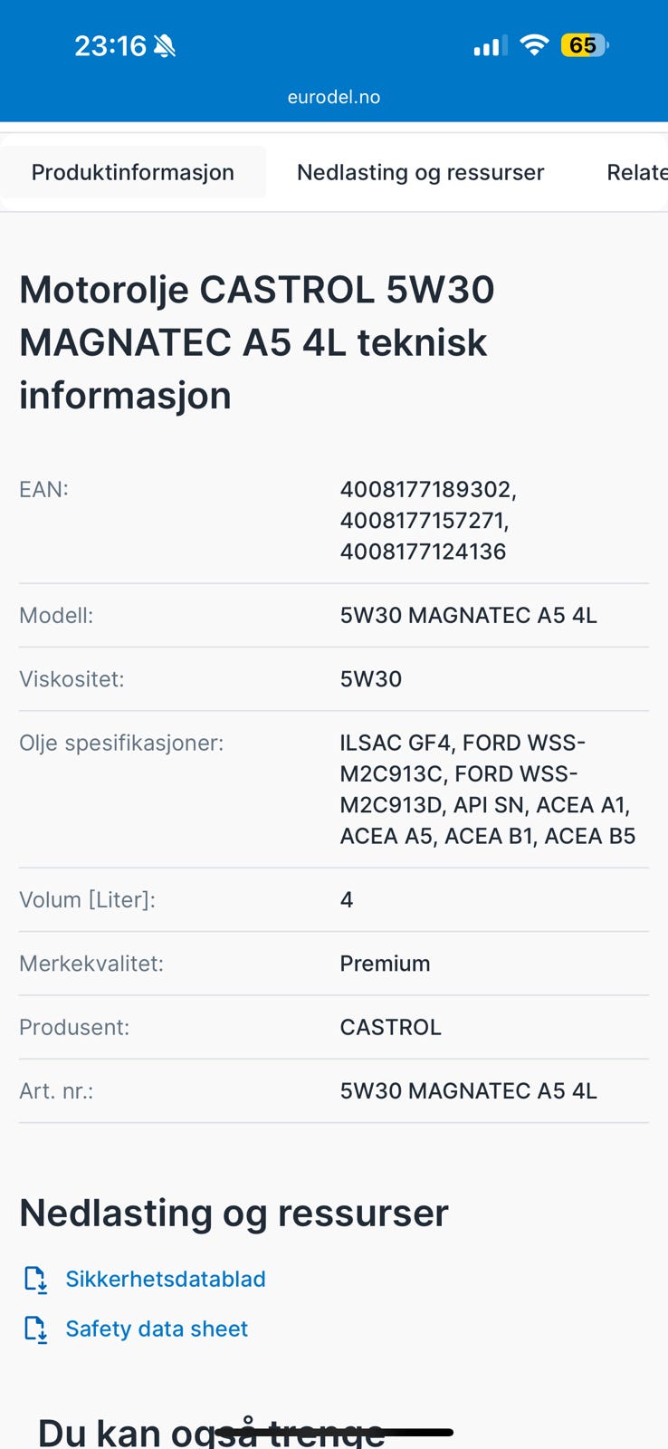Tap the Wi-Fi status icon
Screen dimensions: 668x1449
535,45
